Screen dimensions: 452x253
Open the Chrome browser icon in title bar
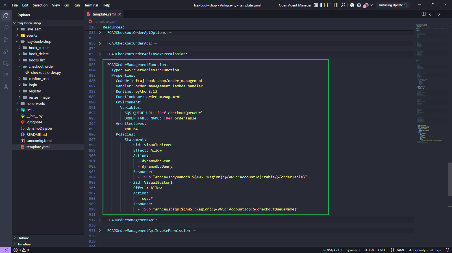click(352, 5)
